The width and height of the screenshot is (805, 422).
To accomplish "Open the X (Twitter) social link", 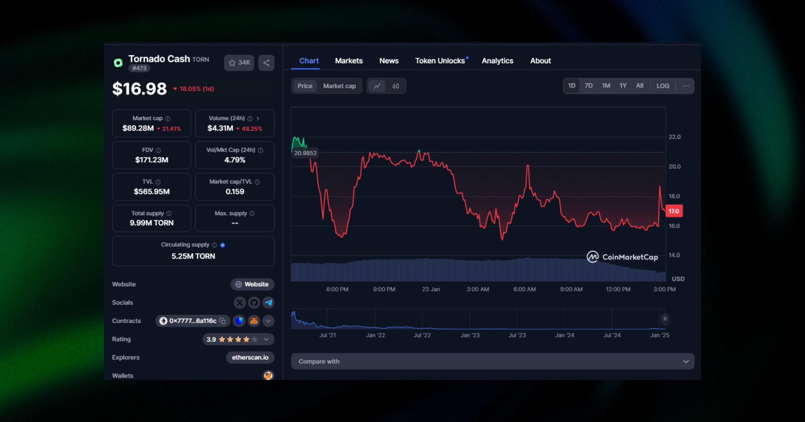I will pyautogui.click(x=240, y=302).
